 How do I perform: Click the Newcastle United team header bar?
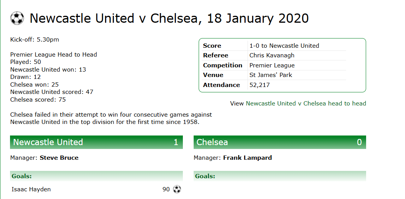96,142
